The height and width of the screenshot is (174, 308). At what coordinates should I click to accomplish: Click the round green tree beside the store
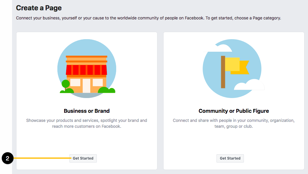pos(66,84)
